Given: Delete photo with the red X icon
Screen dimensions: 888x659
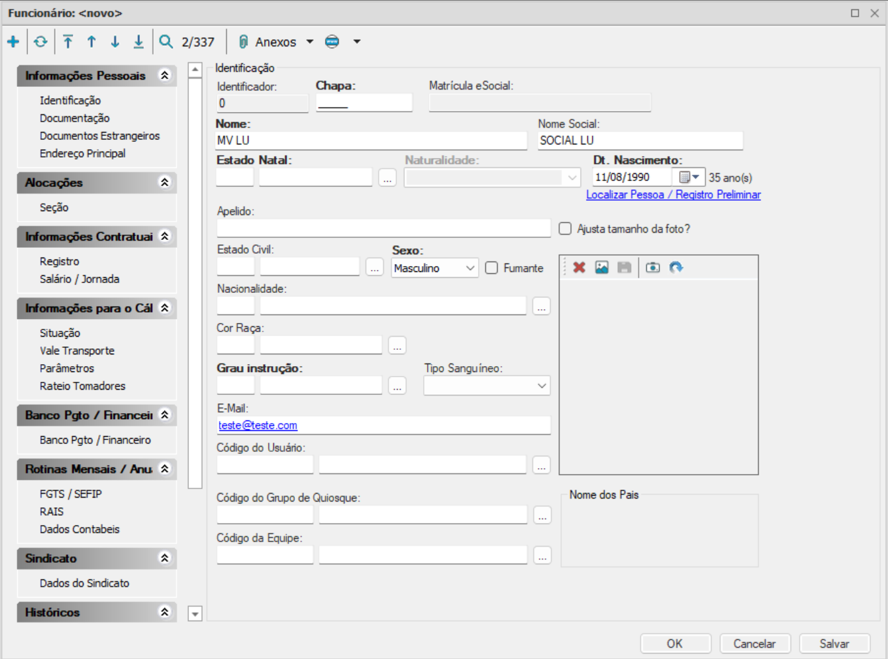Looking at the screenshot, I should 579,267.
